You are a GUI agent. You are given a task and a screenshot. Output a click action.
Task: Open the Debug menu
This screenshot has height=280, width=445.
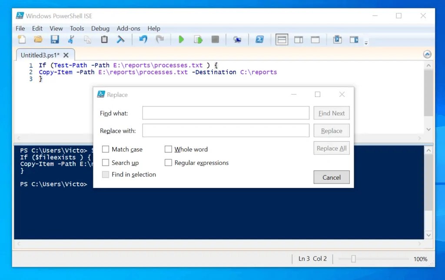coord(100,28)
